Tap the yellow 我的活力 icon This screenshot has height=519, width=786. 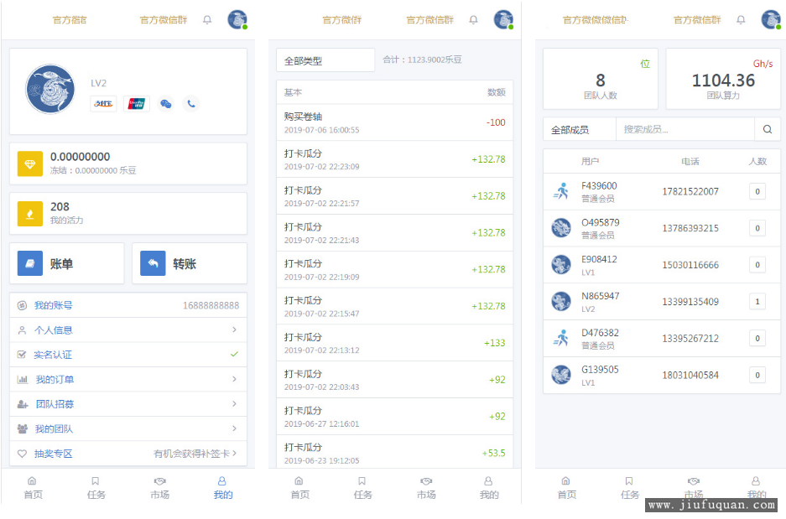click(30, 214)
